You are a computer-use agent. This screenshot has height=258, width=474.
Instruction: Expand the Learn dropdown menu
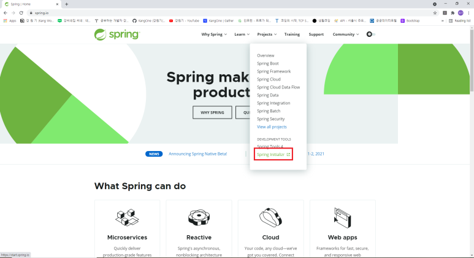(242, 34)
